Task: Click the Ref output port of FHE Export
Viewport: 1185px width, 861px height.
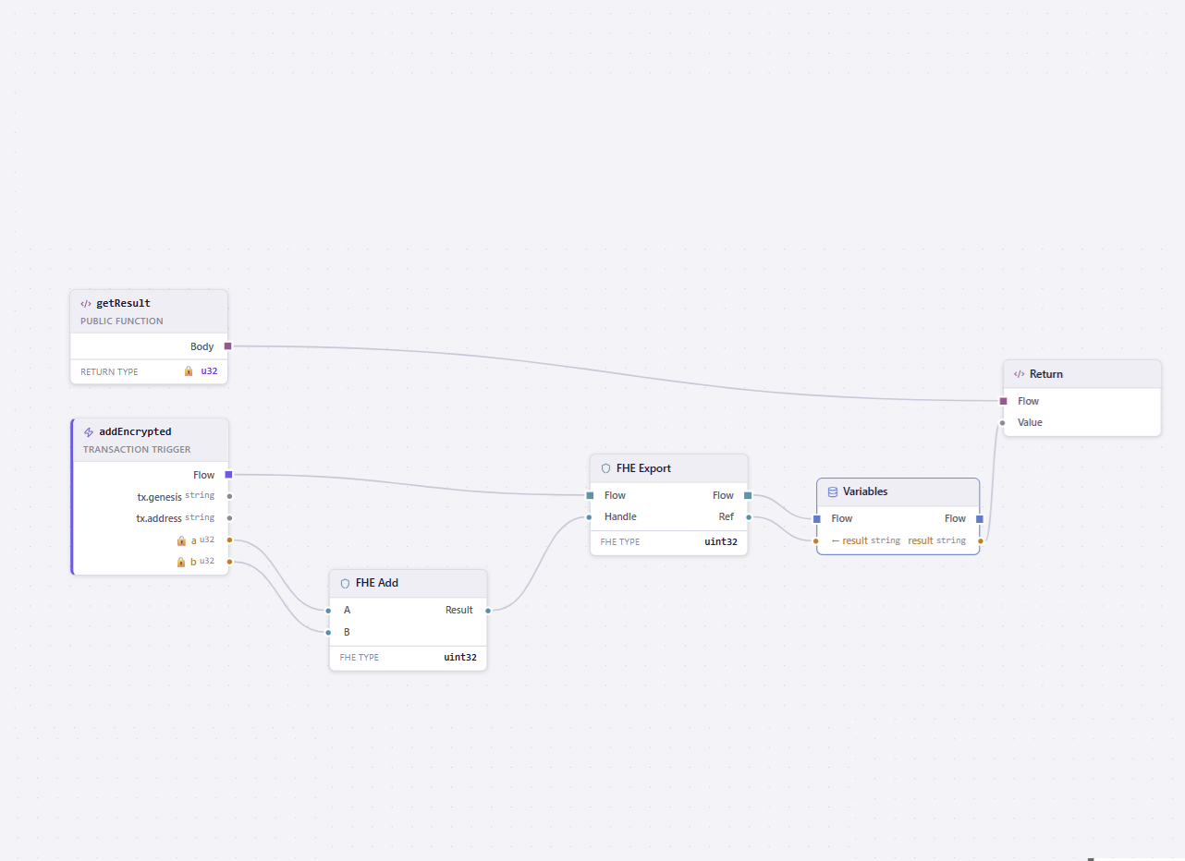Action: [x=749, y=516]
